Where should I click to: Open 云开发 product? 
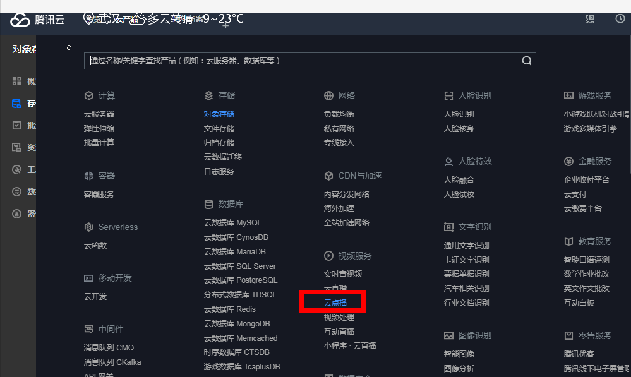pos(95,297)
